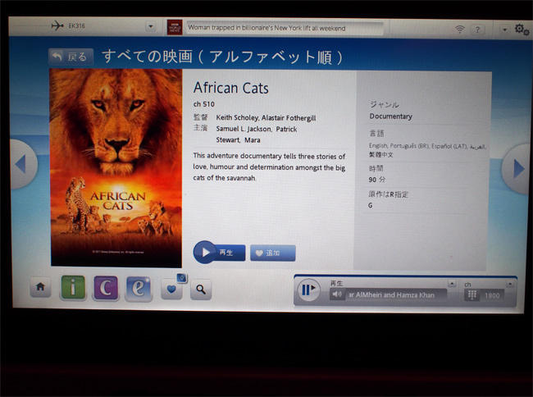Open the purple 'C' communication icon
Viewport: 533px width, 397px height.
106,288
